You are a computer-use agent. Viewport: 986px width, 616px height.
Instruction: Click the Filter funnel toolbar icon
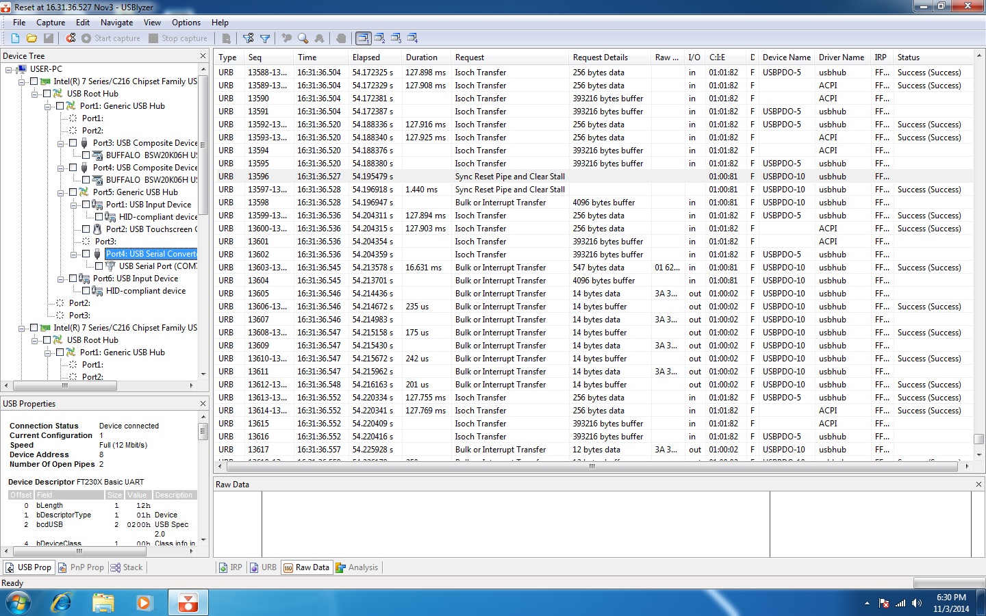[x=265, y=38]
